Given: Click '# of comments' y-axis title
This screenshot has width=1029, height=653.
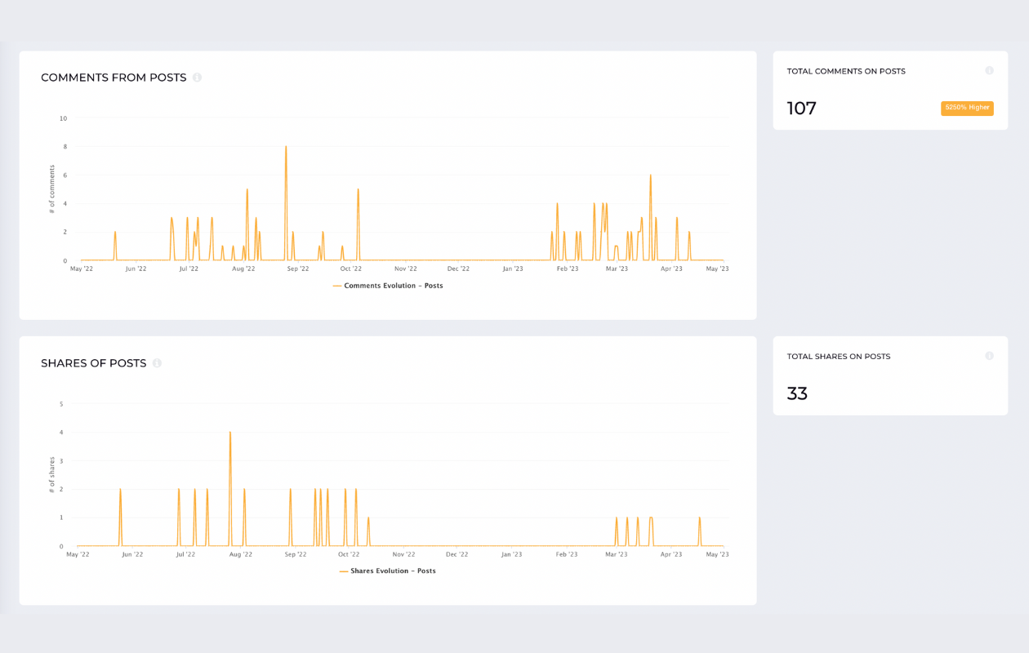Looking at the screenshot, I should 52,189.
